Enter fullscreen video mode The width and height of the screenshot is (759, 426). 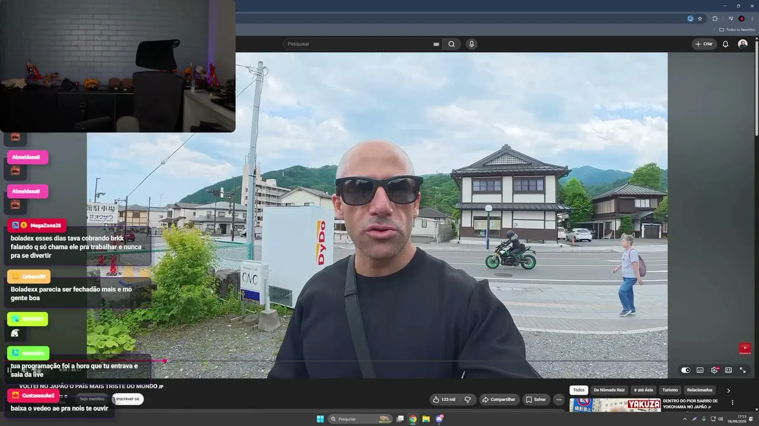click(x=742, y=370)
